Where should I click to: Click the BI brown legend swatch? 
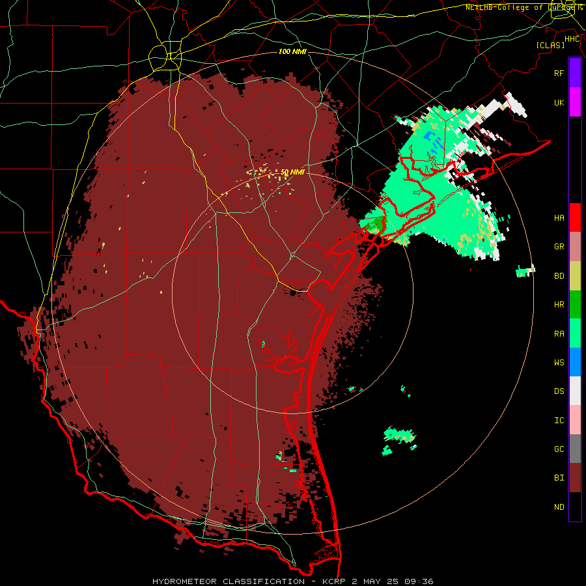575,478
